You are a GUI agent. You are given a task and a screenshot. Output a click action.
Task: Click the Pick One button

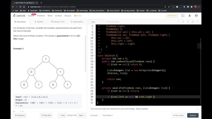46,115
